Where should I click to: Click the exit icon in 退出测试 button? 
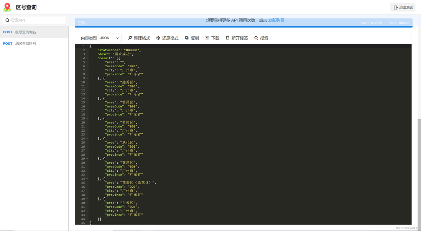396,8
